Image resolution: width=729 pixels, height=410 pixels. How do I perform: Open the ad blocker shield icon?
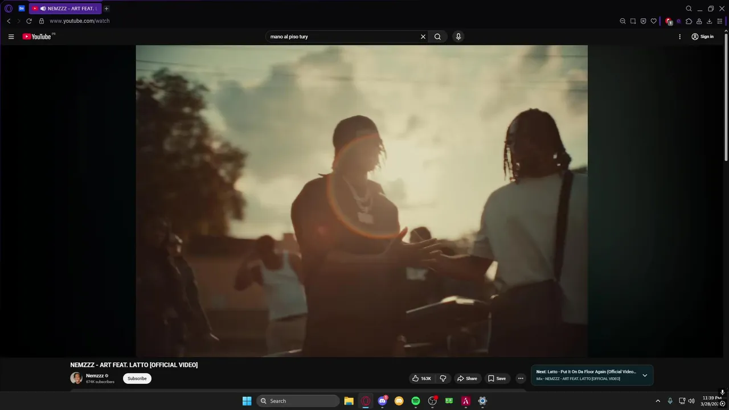tap(643, 21)
